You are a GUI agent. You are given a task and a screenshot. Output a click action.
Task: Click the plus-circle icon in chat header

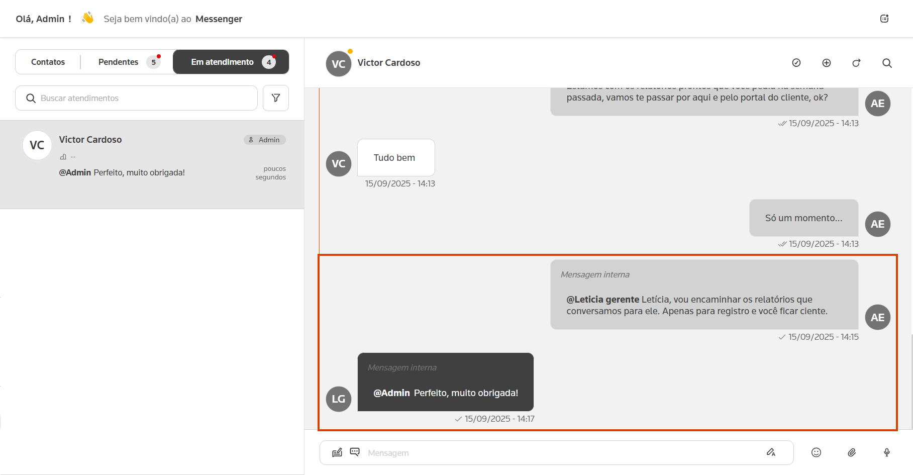pos(826,63)
